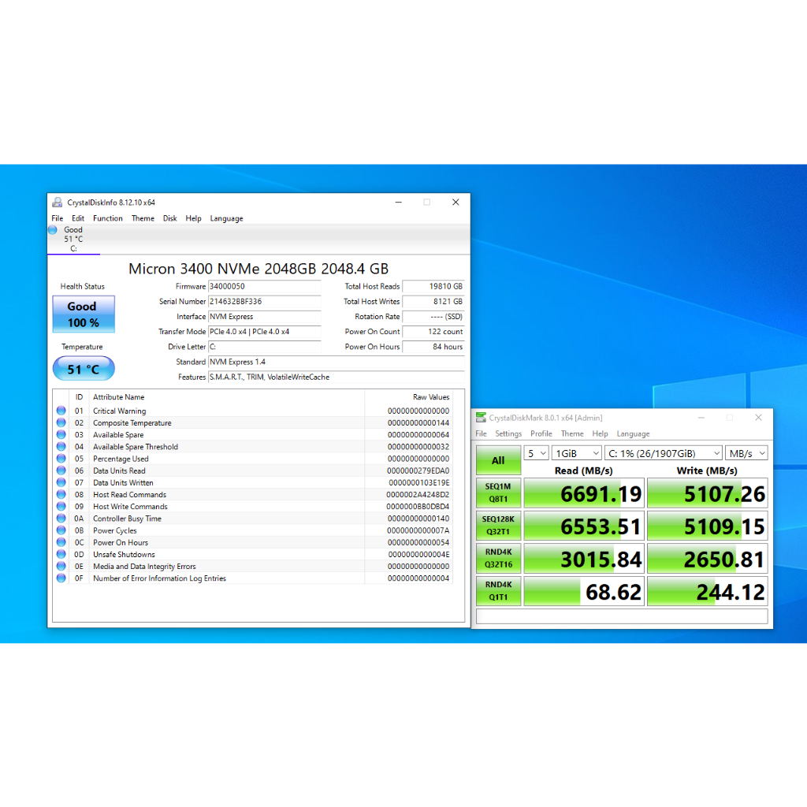The height and width of the screenshot is (807, 807).
Task: Click the 51 °C temperature indicator
Action: click(x=84, y=369)
